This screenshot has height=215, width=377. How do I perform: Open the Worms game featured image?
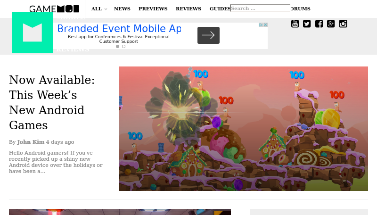(244, 129)
